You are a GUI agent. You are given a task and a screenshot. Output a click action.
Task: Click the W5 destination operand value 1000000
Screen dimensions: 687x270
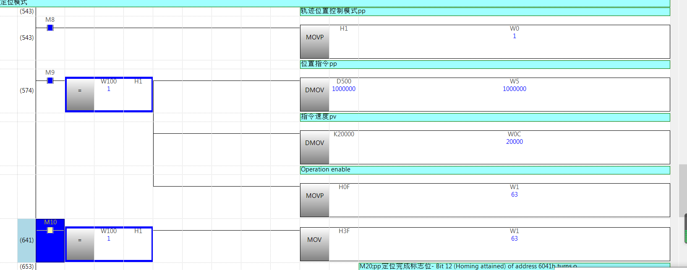click(x=514, y=89)
